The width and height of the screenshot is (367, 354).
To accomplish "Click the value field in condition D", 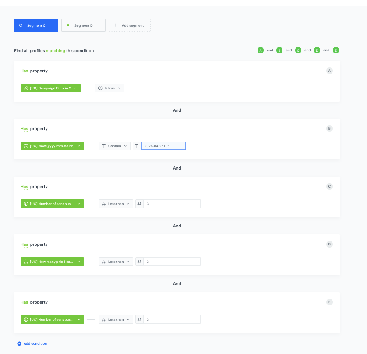I will pyautogui.click(x=171, y=262).
